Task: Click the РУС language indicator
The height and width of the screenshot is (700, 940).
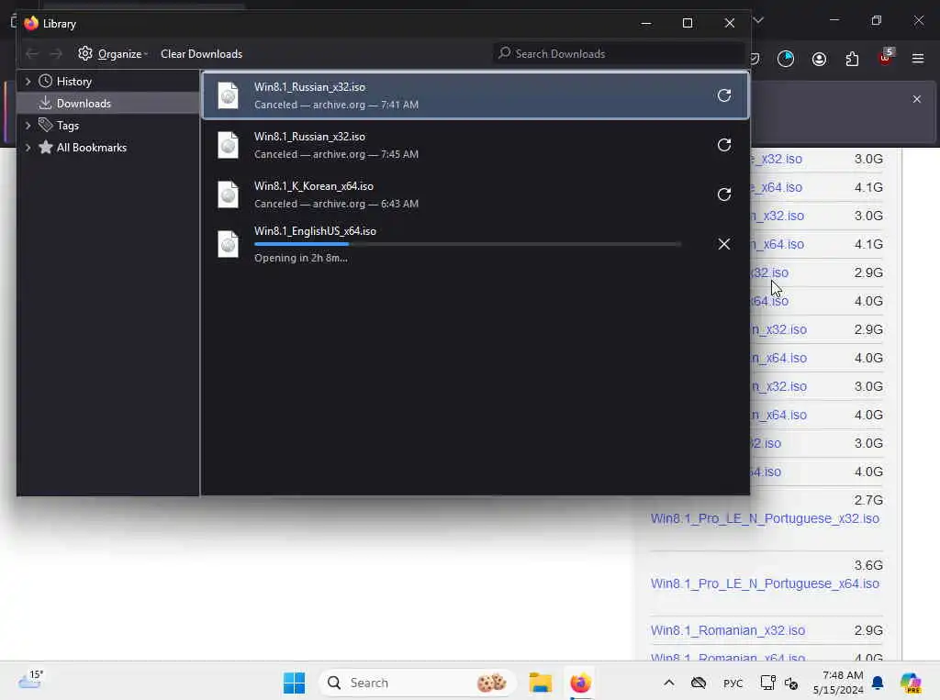Action: pyautogui.click(x=733, y=683)
